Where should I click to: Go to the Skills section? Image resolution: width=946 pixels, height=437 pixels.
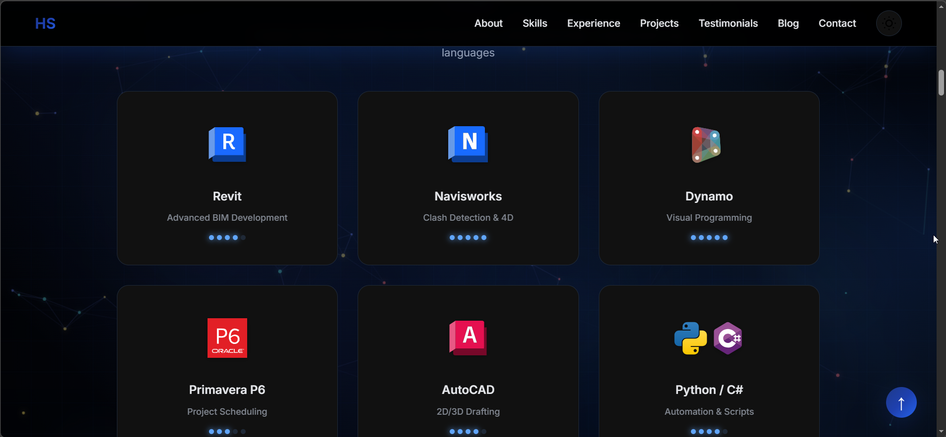click(535, 23)
